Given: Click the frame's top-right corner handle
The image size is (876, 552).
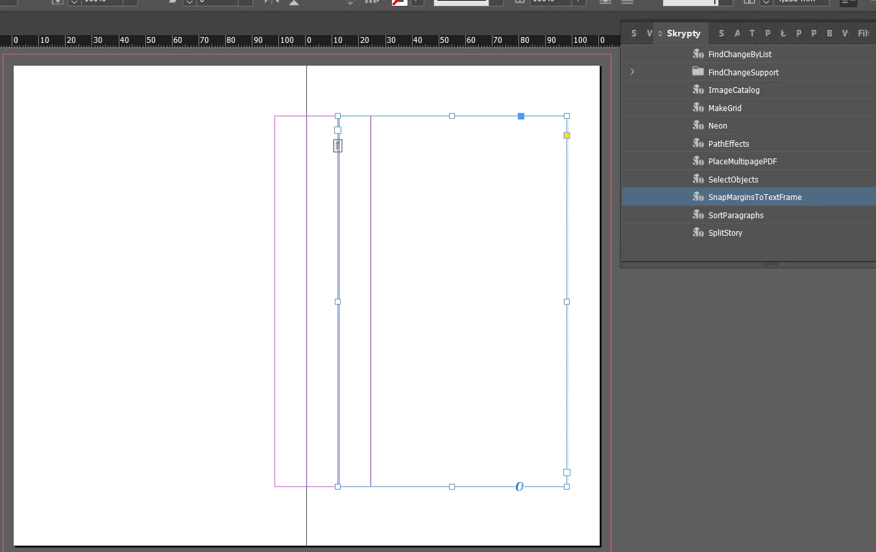Looking at the screenshot, I should click(x=566, y=116).
